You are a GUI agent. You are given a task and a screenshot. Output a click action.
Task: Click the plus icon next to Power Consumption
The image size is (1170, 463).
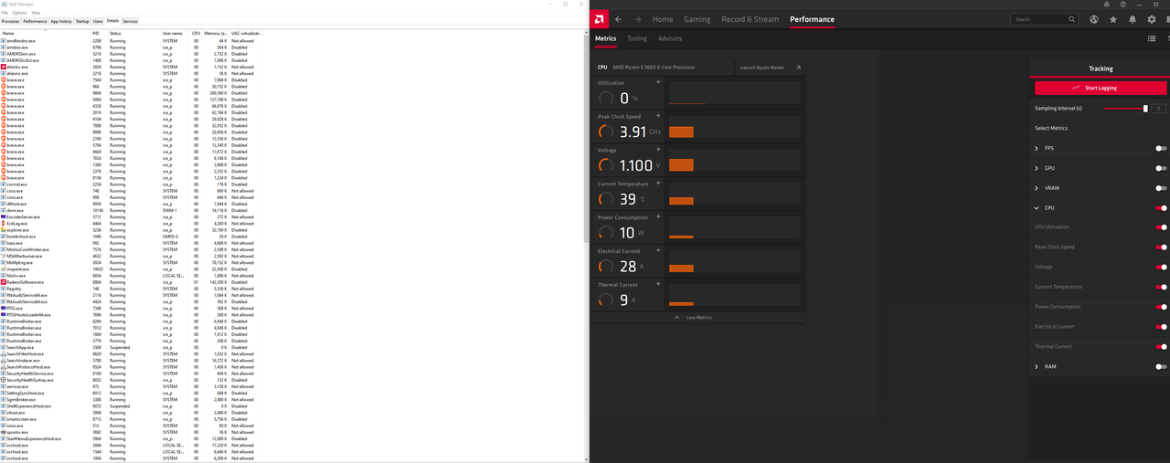[x=657, y=217]
